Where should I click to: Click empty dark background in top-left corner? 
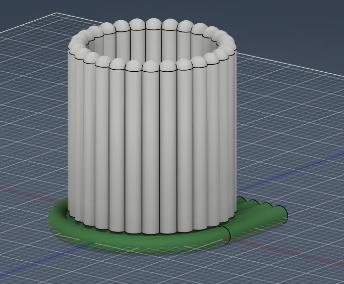(15, 10)
